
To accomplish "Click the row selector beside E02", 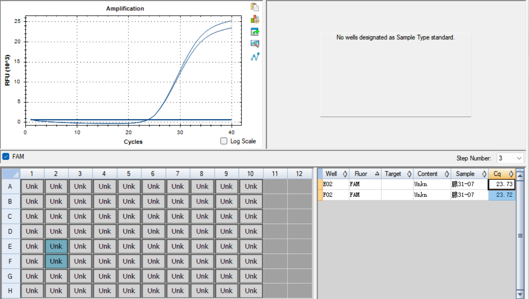I will (320, 184).
